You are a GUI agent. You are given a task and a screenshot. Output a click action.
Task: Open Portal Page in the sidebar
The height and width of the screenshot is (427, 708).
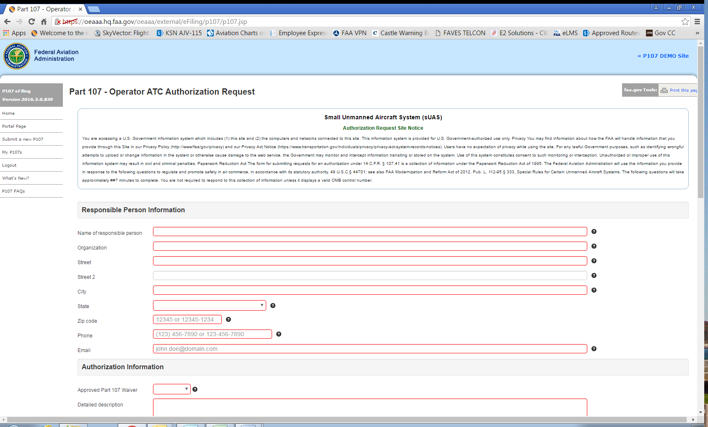(x=14, y=126)
